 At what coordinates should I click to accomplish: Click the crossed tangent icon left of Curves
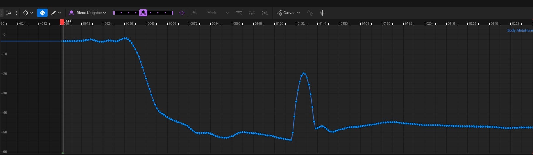tap(265, 13)
